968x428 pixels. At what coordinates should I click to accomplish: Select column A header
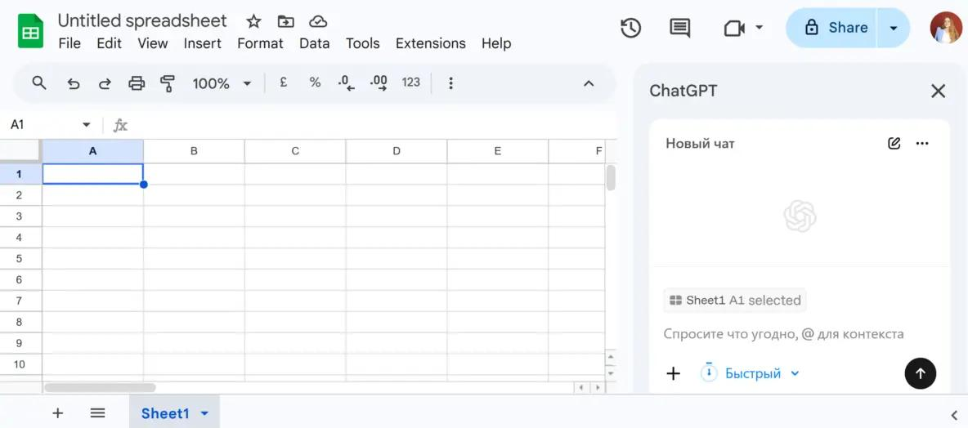(92, 151)
